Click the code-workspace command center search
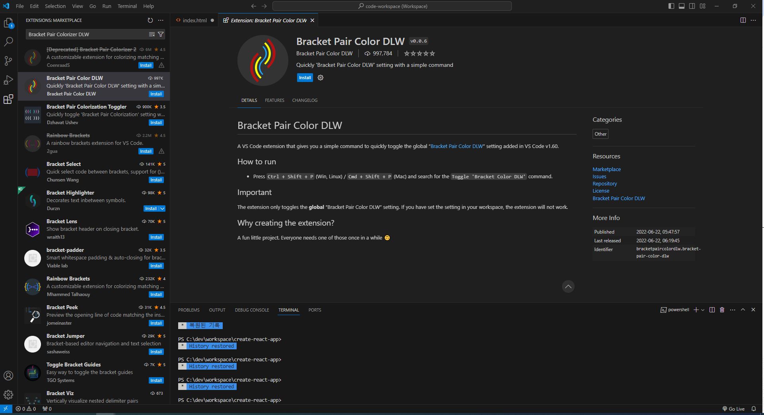Viewport: 764px width, 415px height. (x=392, y=6)
